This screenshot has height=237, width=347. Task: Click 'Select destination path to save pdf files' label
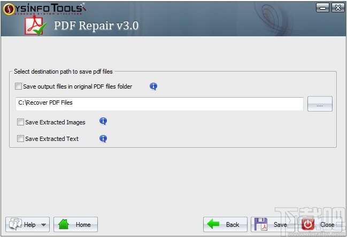(x=63, y=72)
